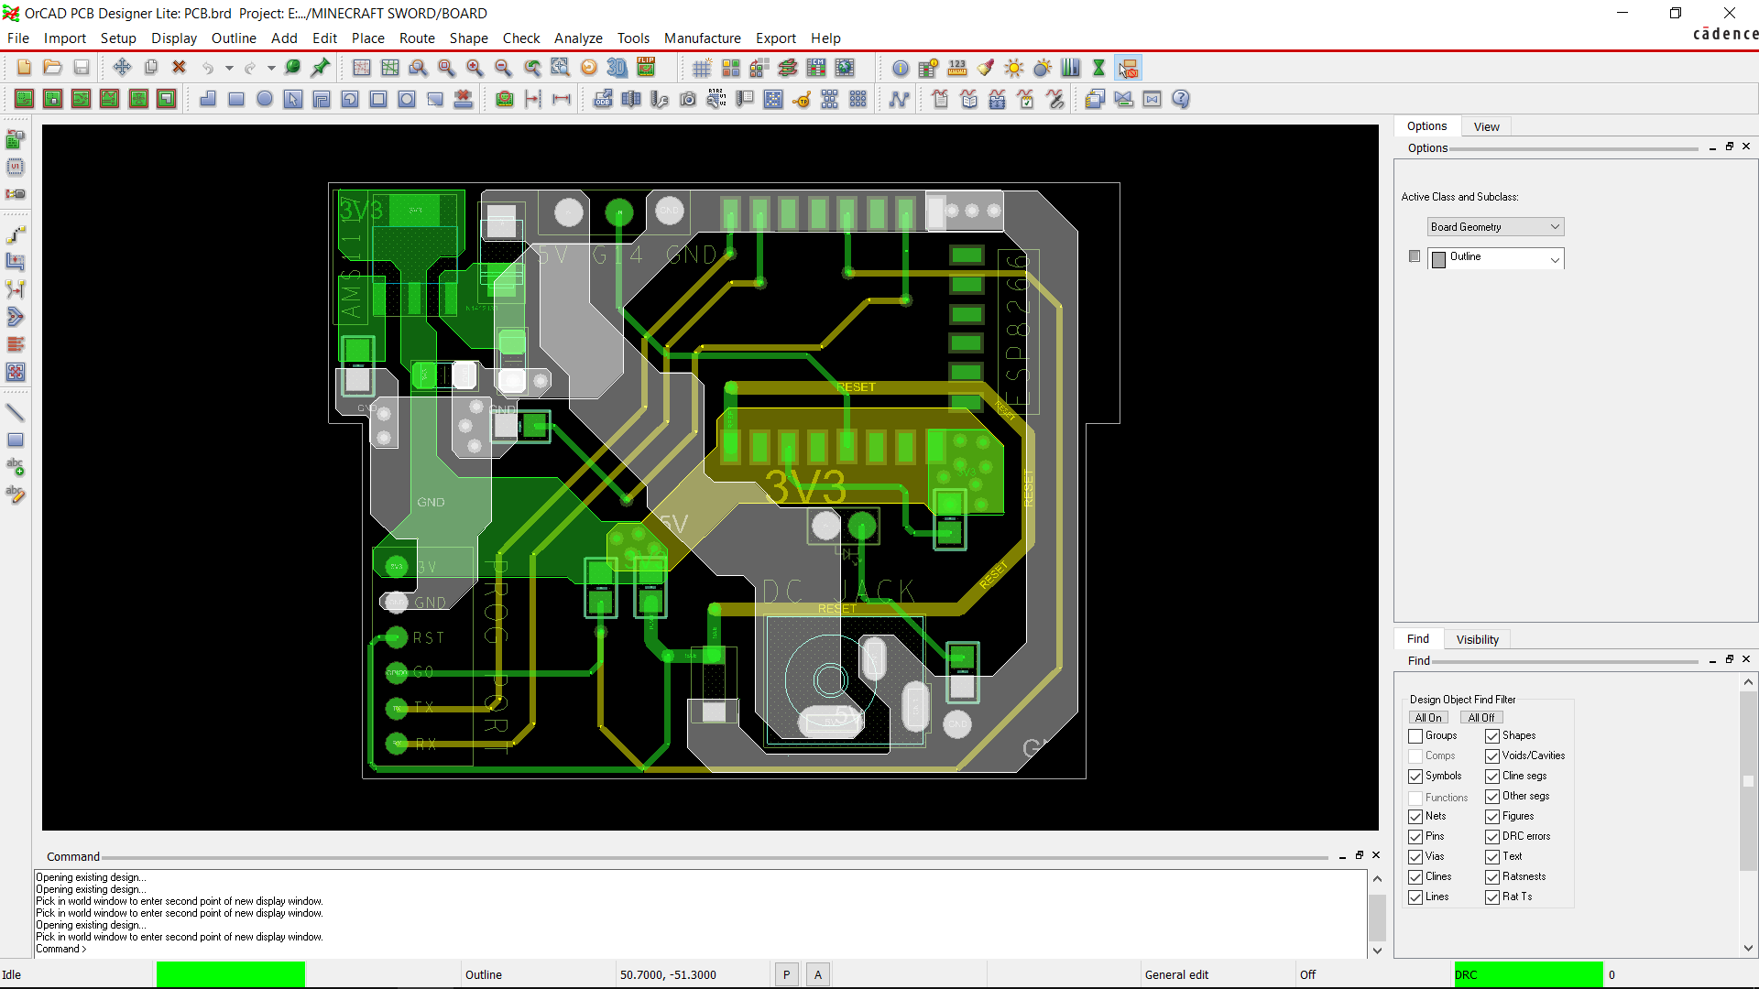This screenshot has height=989, width=1759.
Task: Toggle the Vias checkbox
Action: [1415, 857]
